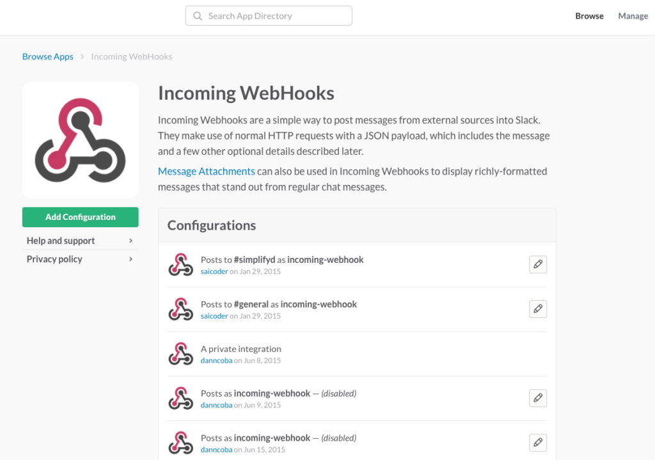Edit the #general webhook configuration
Viewport: 655px width, 460px height.
click(x=537, y=309)
